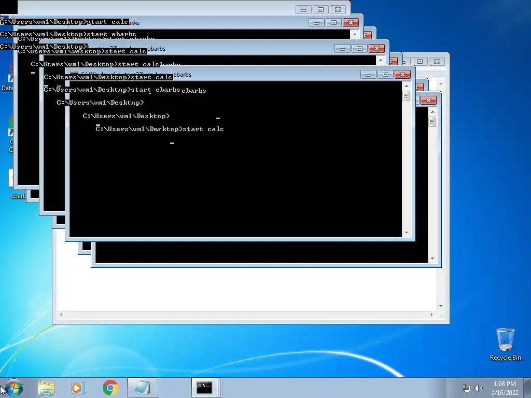Click the Notepad horizontal scrollbar's left arrow
The image size is (531, 398).
pyautogui.click(x=61, y=315)
